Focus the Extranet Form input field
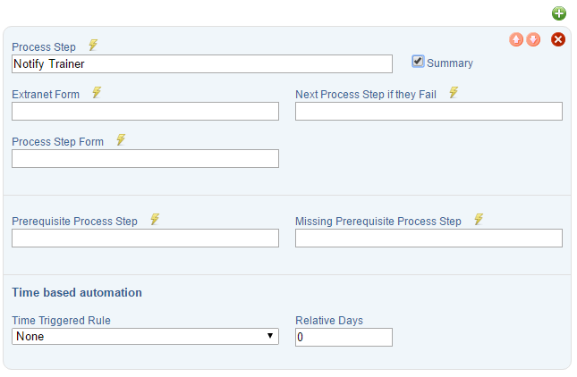The height and width of the screenshot is (377, 577). [145, 111]
